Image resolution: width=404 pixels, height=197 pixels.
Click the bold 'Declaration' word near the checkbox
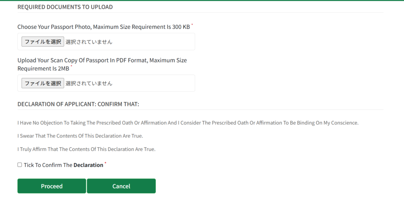click(x=88, y=165)
